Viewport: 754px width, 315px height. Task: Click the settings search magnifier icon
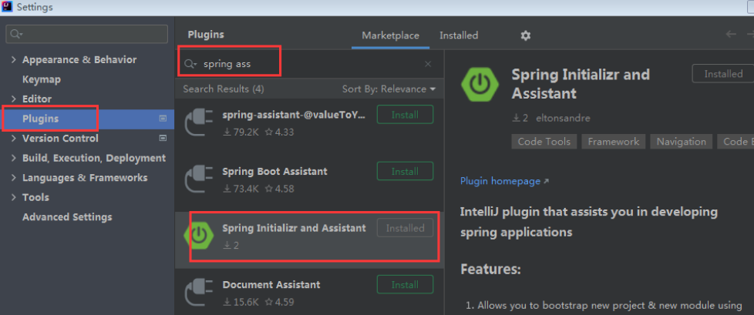[x=16, y=34]
